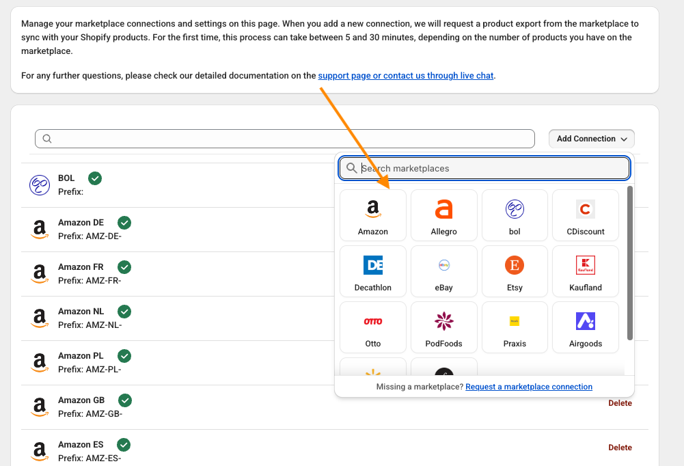Pick the Airgoods marketplace tile

tap(586, 327)
